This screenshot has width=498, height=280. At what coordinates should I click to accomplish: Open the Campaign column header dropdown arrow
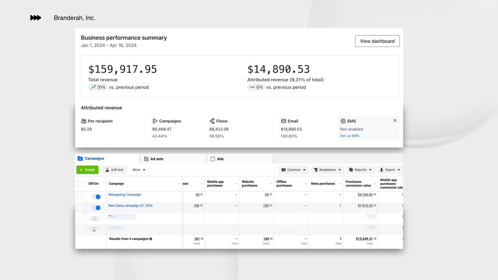(x=179, y=184)
